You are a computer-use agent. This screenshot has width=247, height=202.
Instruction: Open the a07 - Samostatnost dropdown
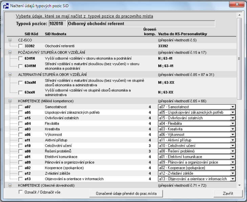pos(233,107)
